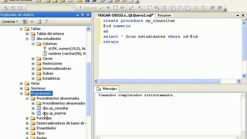This screenshot has width=247, height=139.
Task: Collapse the Programación folder
Action: 21,93
